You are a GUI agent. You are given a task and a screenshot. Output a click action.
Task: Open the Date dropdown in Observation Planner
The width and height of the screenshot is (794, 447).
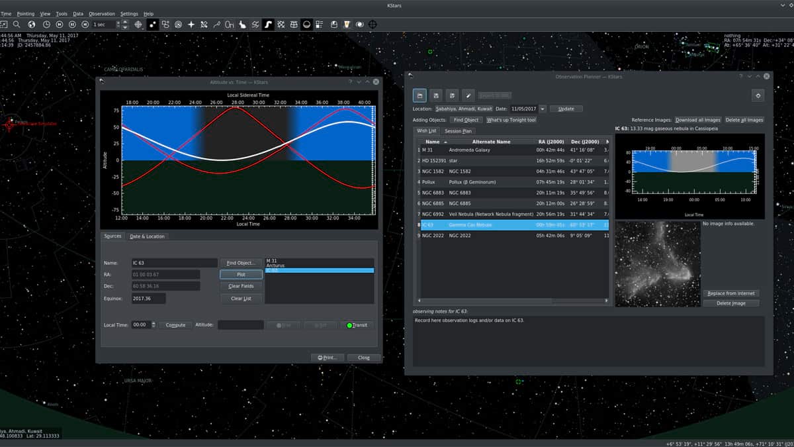pyautogui.click(x=543, y=109)
